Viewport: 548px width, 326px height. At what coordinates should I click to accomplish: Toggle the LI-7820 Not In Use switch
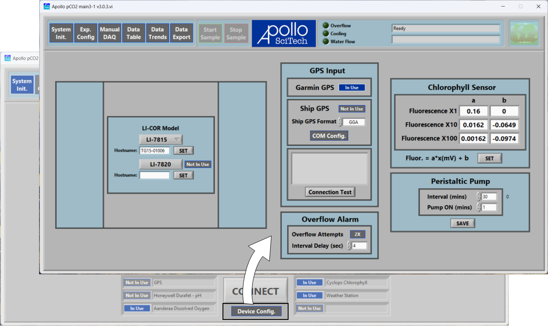[198, 164]
